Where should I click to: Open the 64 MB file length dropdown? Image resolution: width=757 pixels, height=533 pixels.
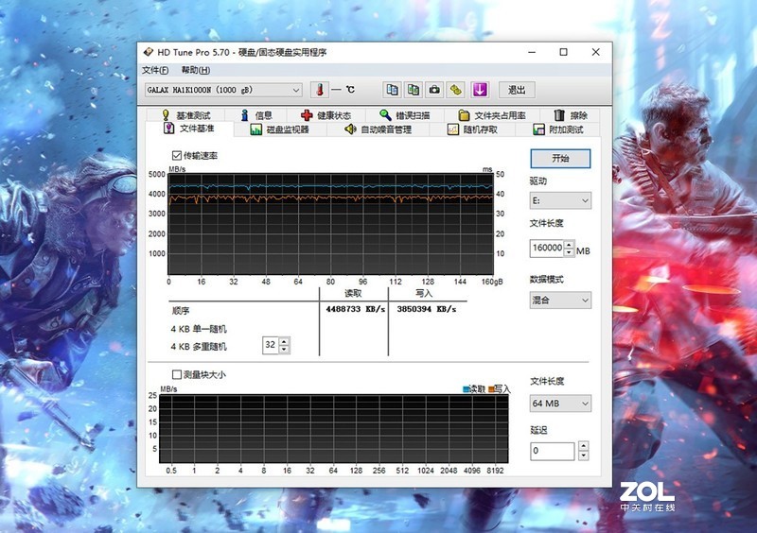tap(560, 404)
